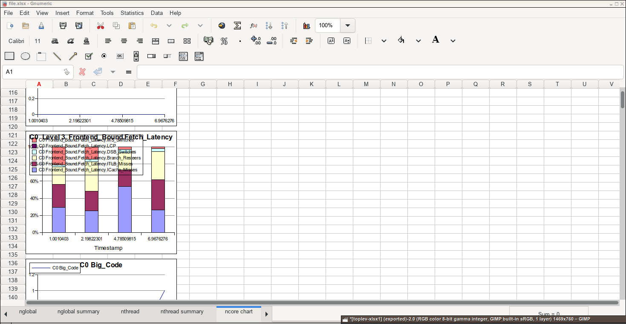Image resolution: width=626 pixels, height=324 pixels.
Task: Create a new workbook
Action: 10,26
